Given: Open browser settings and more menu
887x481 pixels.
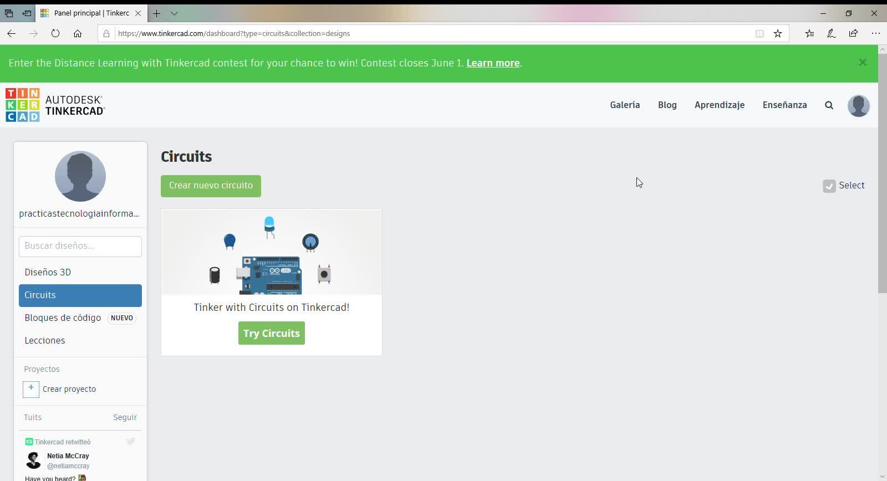Looking at the screenshot, I should click(875, 33).
